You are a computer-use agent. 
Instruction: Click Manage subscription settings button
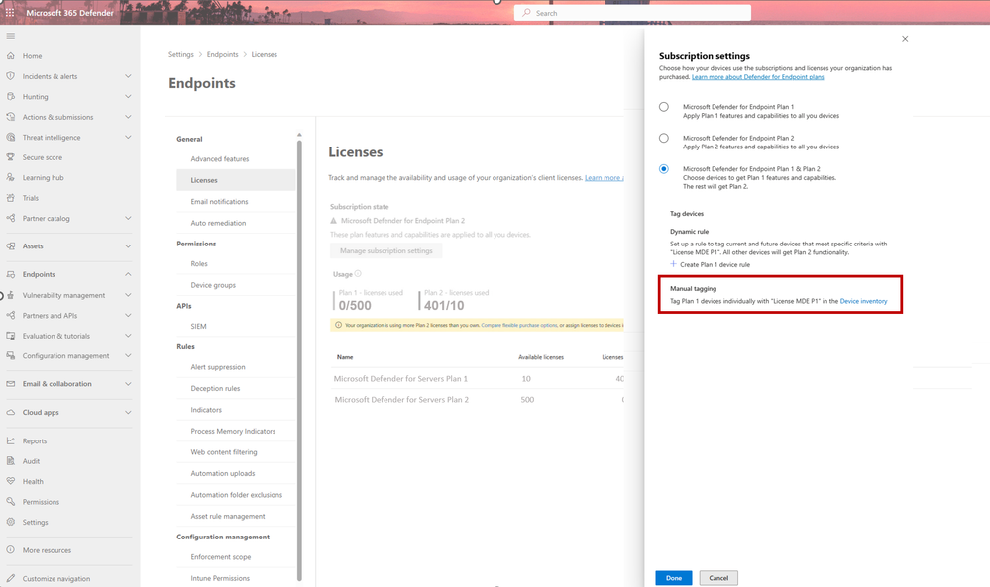(x=385, y=251)
